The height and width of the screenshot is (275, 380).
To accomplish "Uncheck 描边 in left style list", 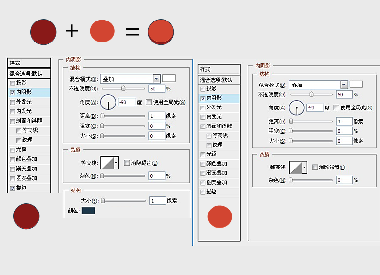I will tap(12, 188).
